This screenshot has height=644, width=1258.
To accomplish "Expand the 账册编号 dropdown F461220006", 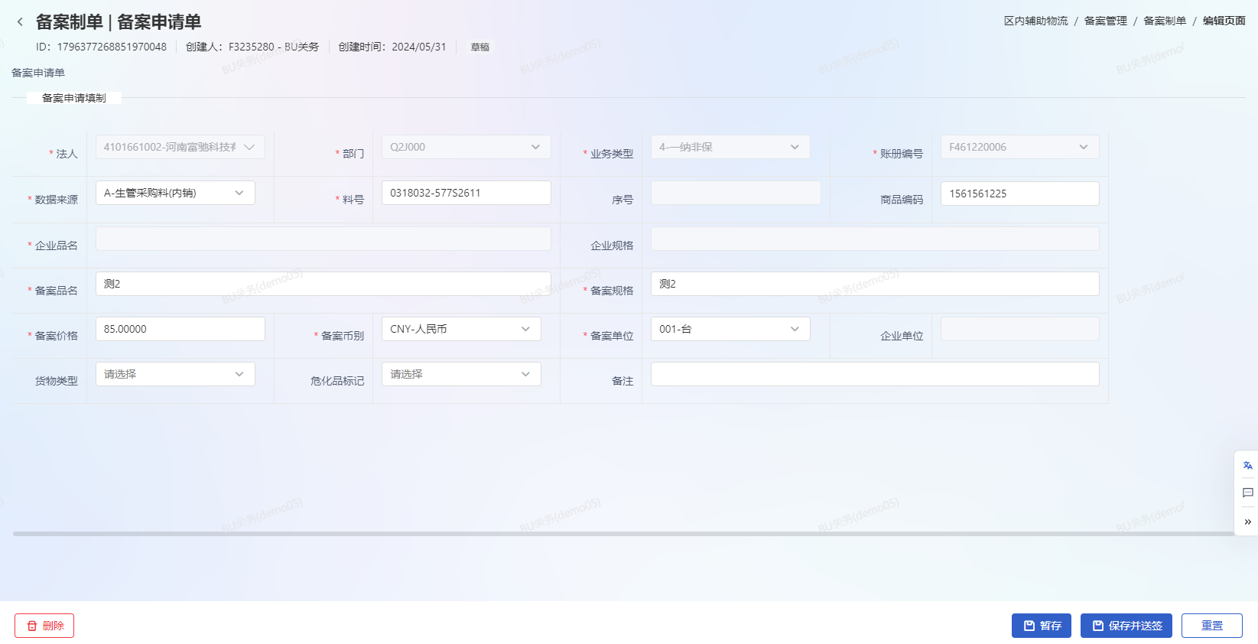I will [x=1020, y=147].
